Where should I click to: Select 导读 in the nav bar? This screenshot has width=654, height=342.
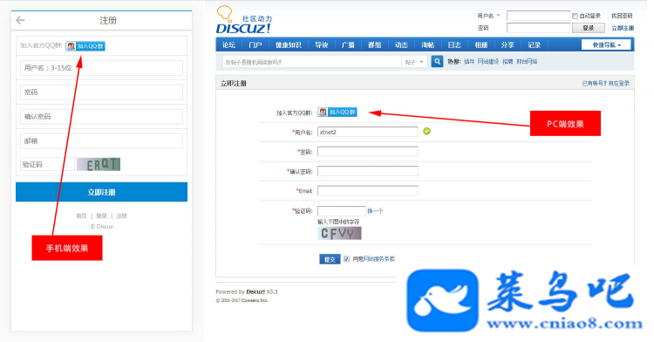[321, 45]
